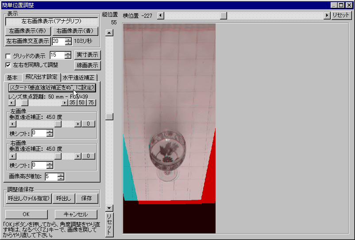Decrease 右画像 横シフト value
The width and height of the screenshot is (355, 240).
pyautogui.click(x=50, y=167)
